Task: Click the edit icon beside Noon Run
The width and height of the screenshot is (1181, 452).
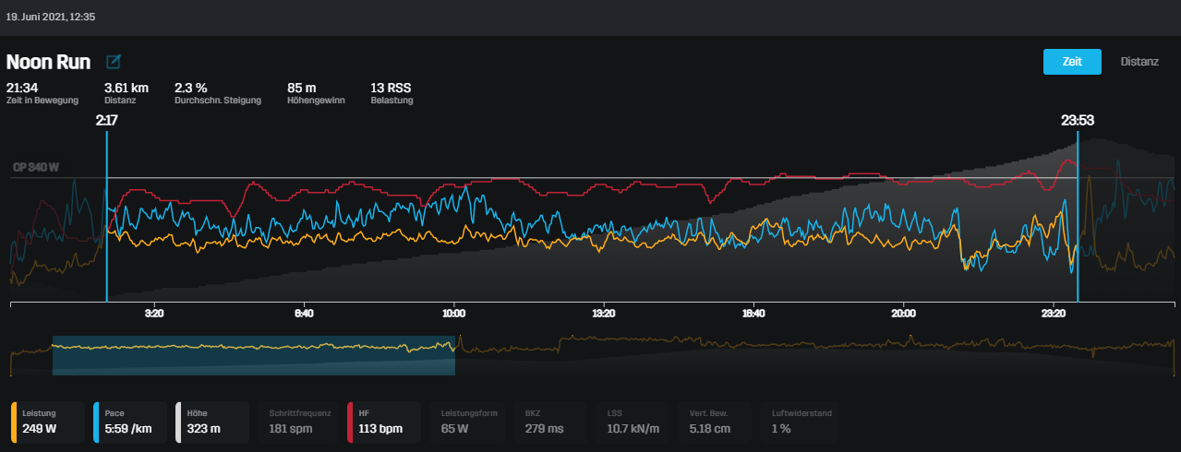Action: (x=114, y=63)
